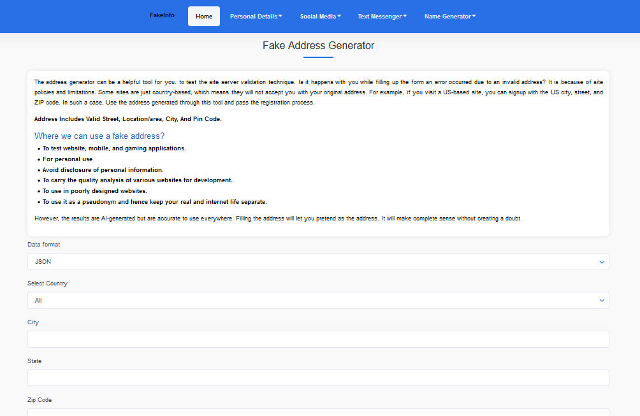
Task: Select the Home tab in the navbar
Action: [203, 16]
